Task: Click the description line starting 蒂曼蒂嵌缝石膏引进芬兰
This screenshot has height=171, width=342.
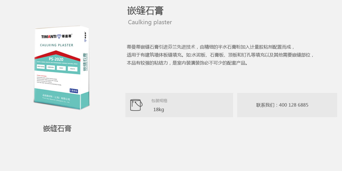Action: (x=211, y=47)
